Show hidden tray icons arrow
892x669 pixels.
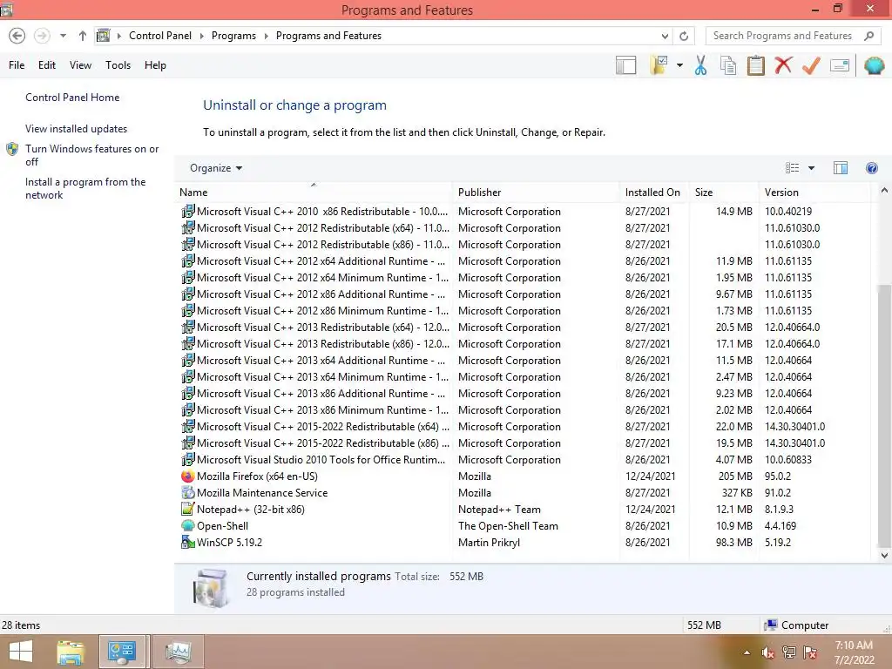coord(747,652)
